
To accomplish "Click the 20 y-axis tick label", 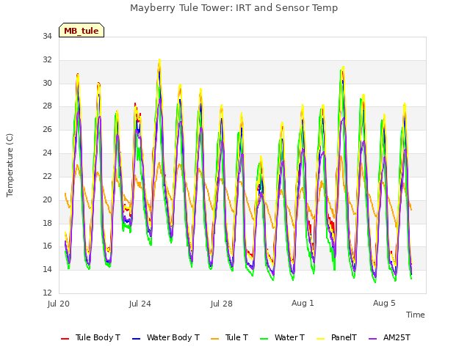I will (47, 199).
